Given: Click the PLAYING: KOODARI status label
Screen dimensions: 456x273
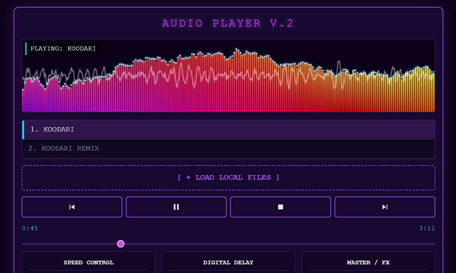Looking at the screenshot, I should tap(63, 48).
